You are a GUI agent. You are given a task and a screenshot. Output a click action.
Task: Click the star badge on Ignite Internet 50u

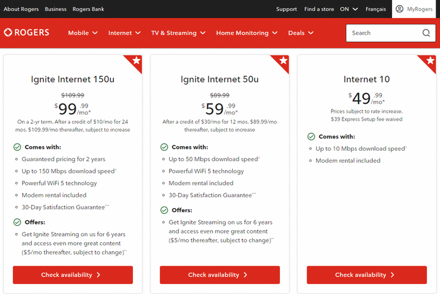pos(283,61)
